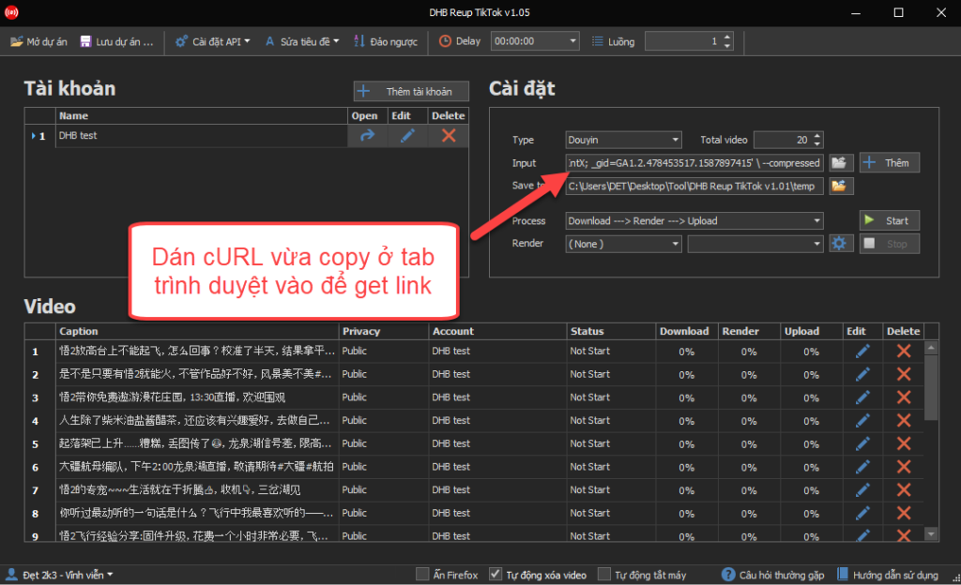
Task: Click the Stop button
Action: coord(890,244)
